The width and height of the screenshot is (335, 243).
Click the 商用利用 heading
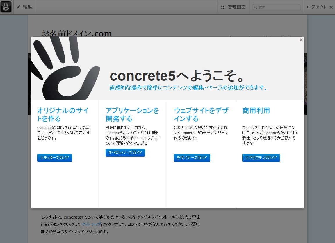pyautogui.click(x=256, y=111)
